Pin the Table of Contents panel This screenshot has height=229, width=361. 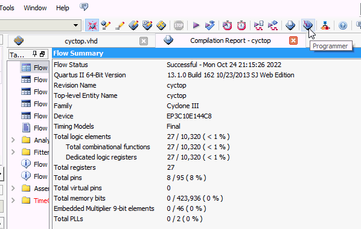pyautogui.click(x=34, y=54)
